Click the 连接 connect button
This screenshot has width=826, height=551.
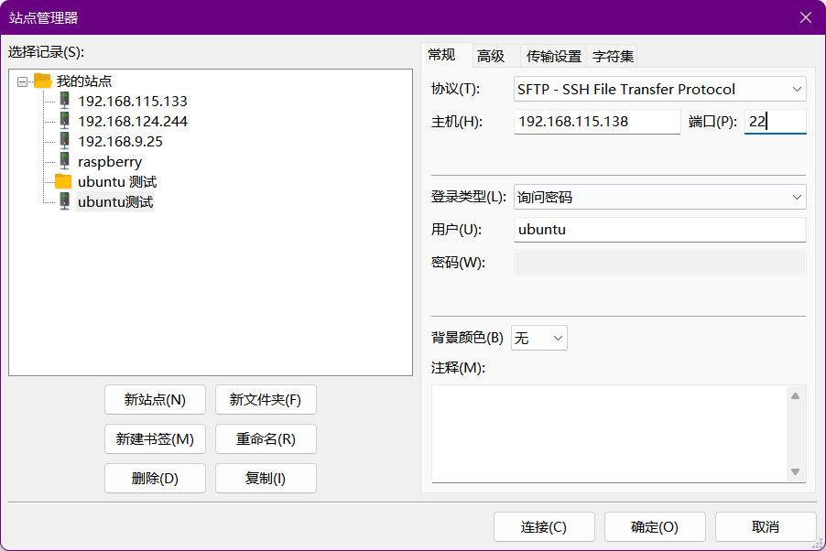[544, 526]
